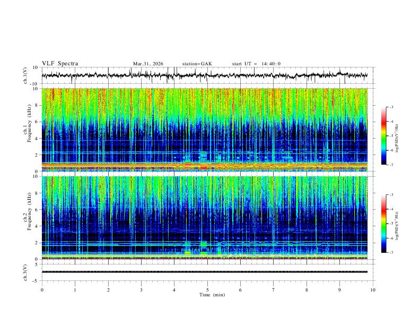Click the "2" kHz tick on ch.2 frequency axis
This screenshot has width=420, height=325.
38,243
